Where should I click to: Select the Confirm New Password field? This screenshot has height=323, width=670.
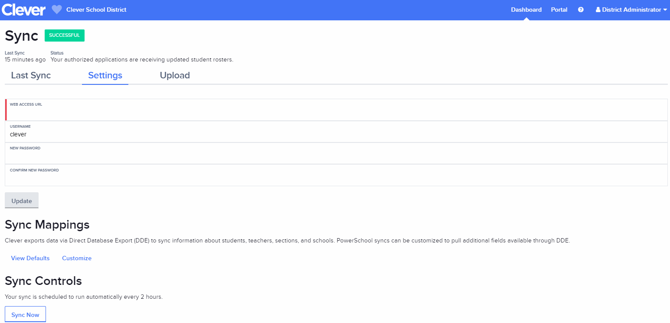(336, 178)
